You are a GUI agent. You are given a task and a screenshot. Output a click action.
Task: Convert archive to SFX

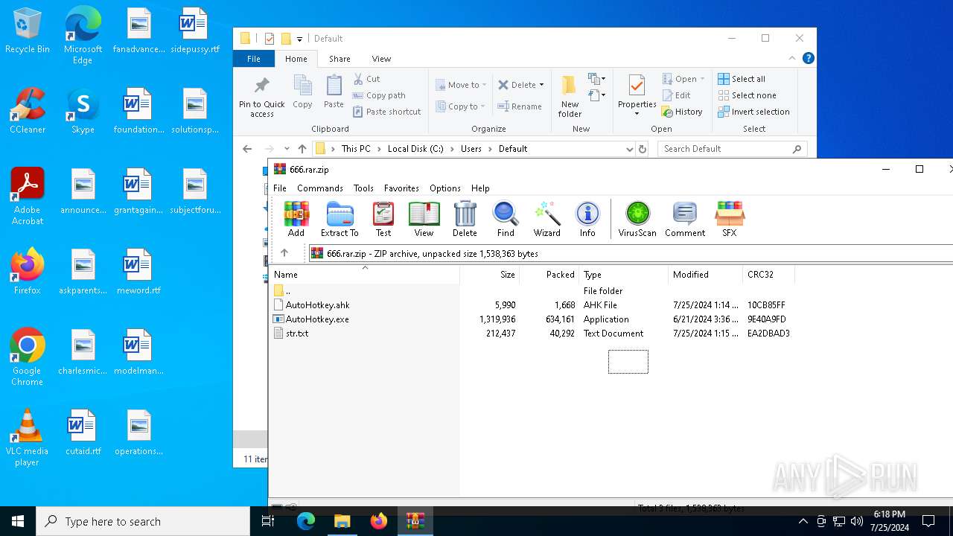730,219
